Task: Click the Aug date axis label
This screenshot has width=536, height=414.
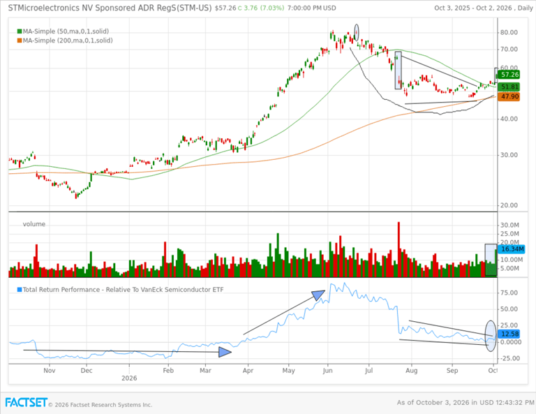Action: point(412,371)
